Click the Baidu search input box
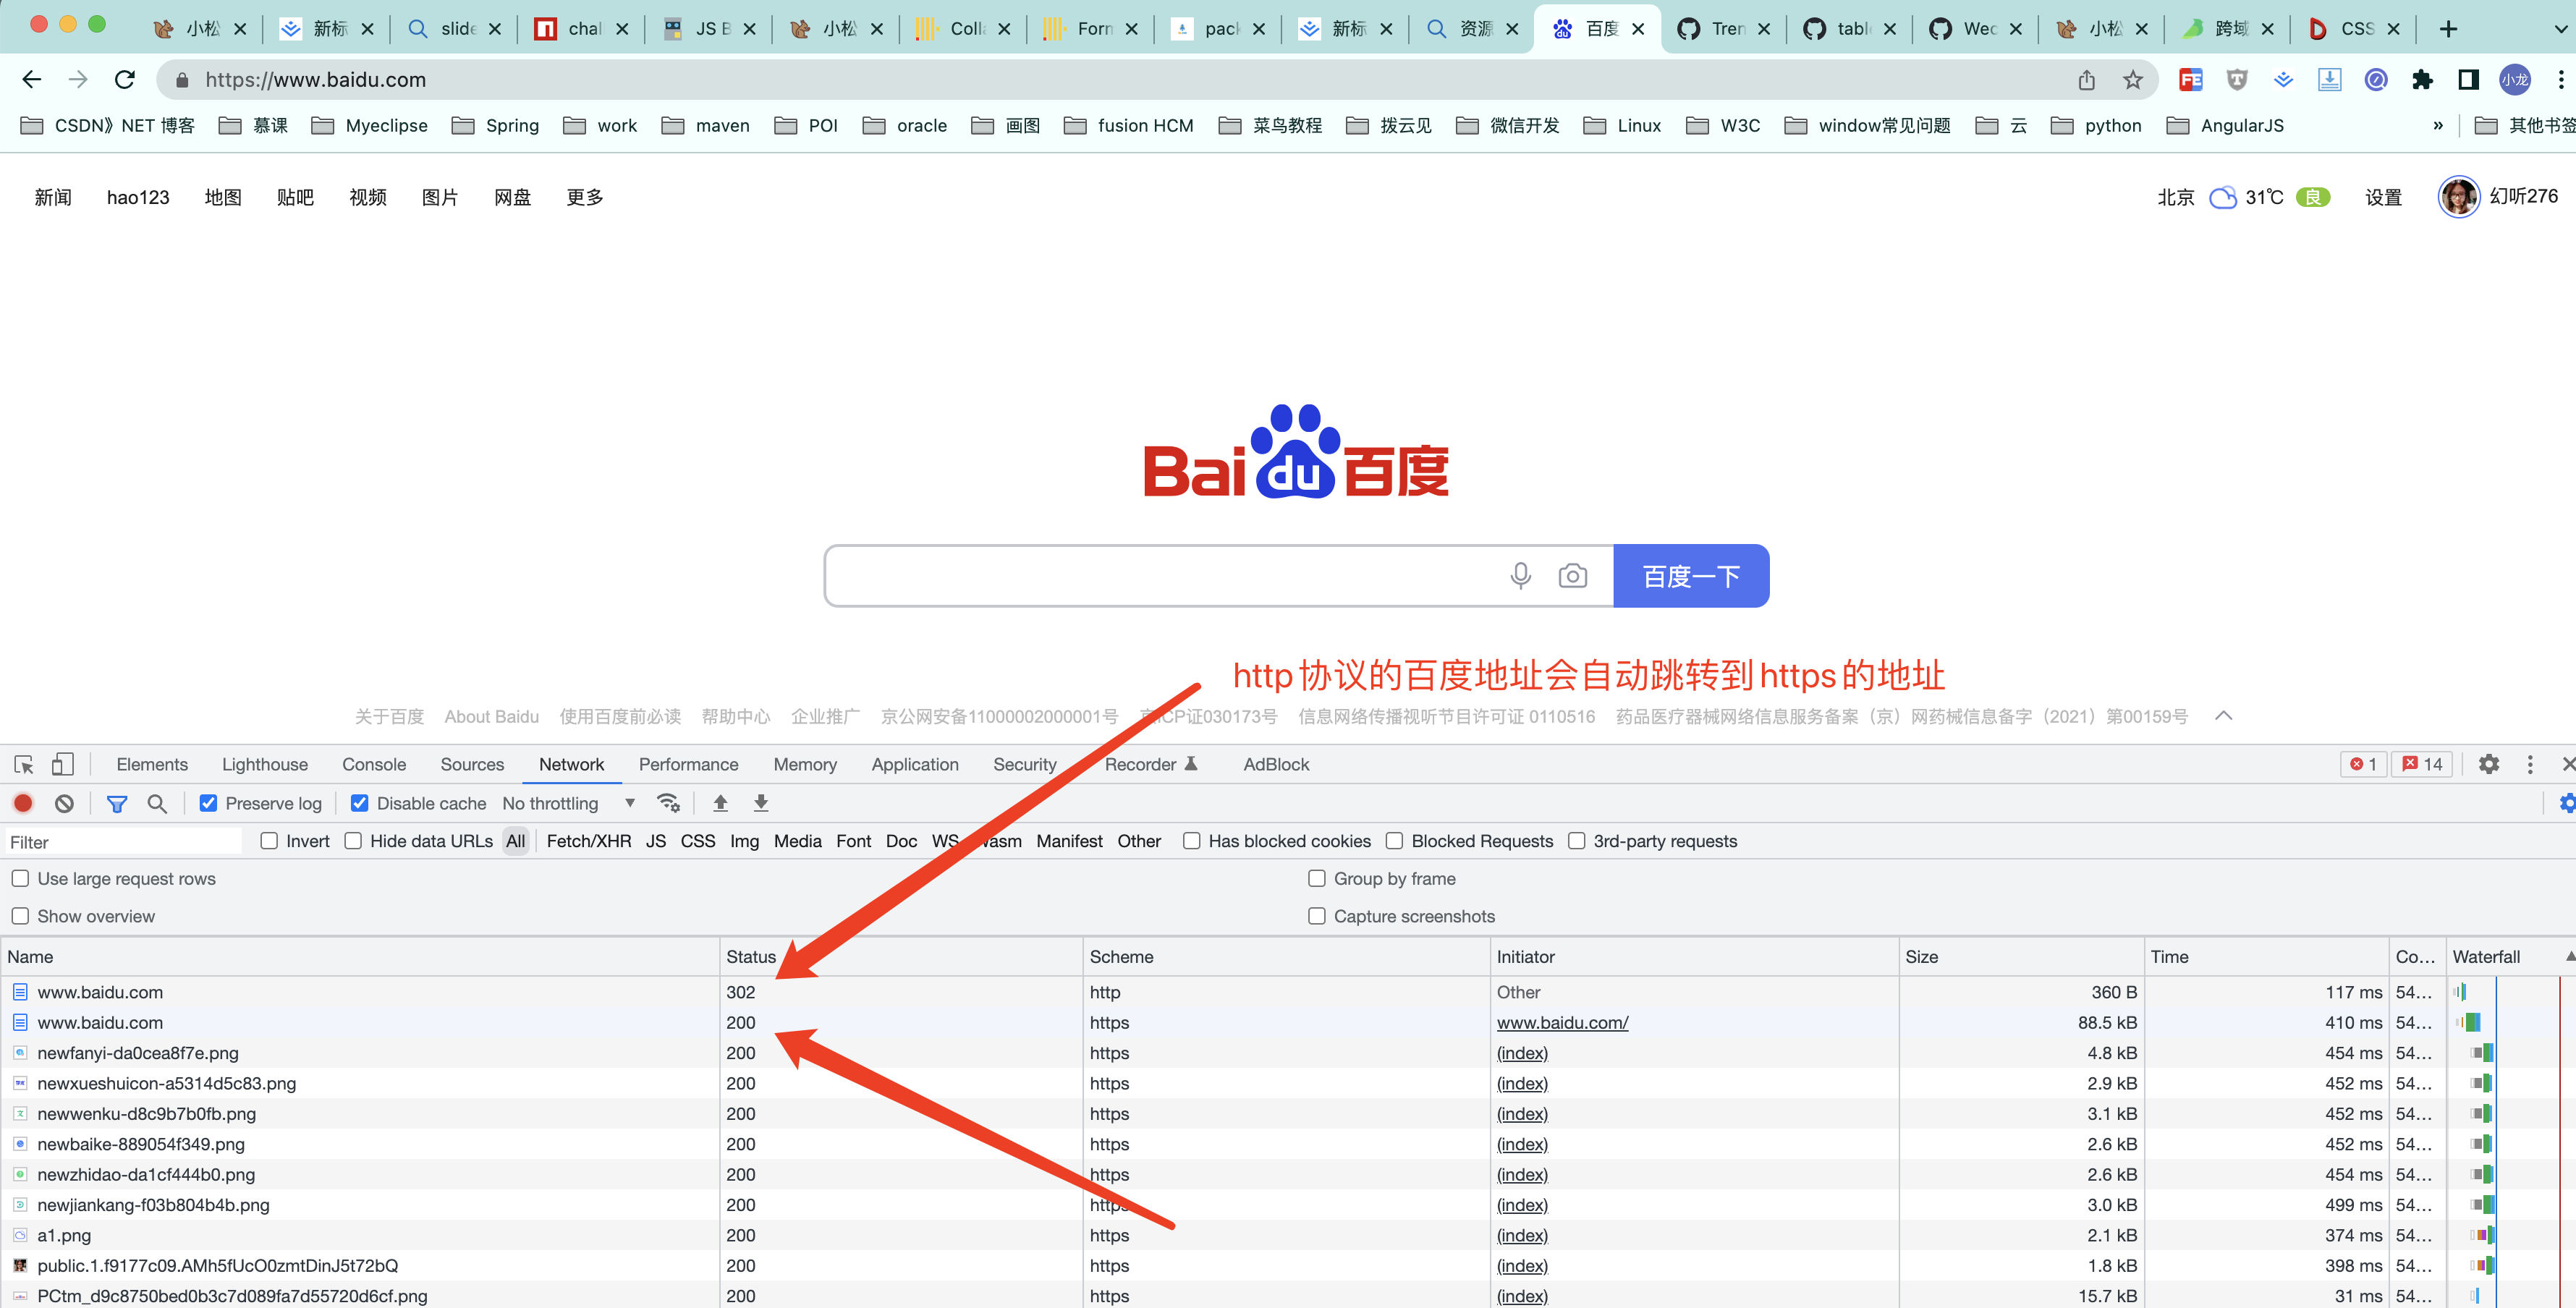The image size is (2576, 1308). click(1160, 576)
